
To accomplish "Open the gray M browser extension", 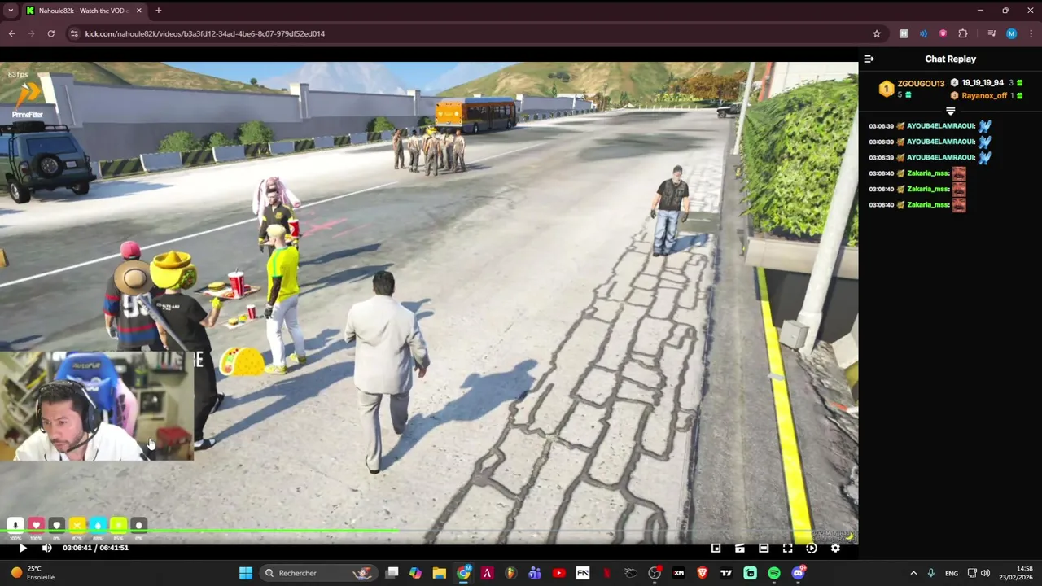I will (904, 33).
